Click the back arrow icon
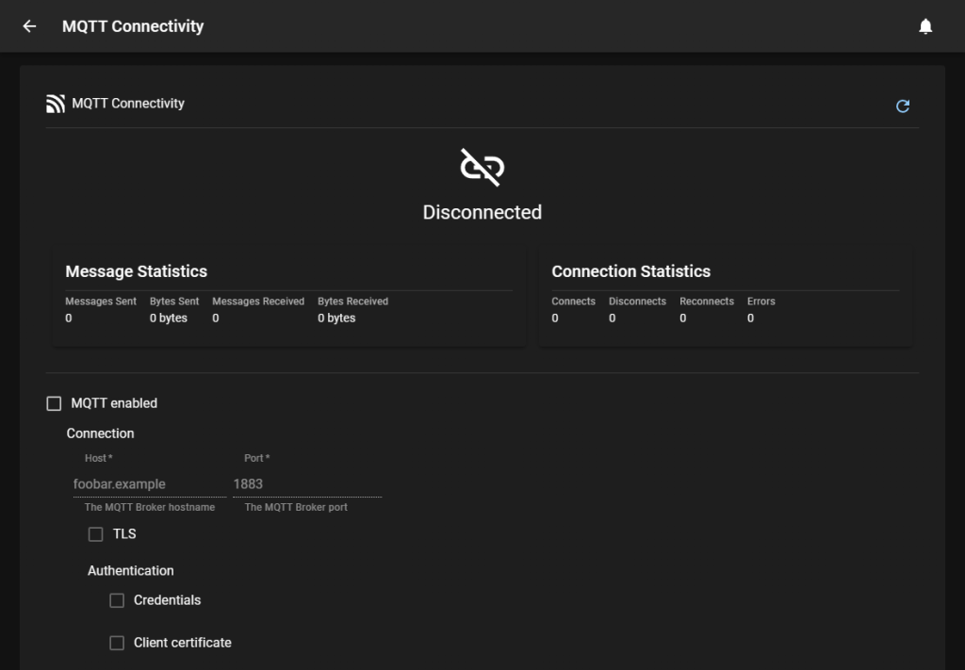965x670 pixels. point(29,26)
